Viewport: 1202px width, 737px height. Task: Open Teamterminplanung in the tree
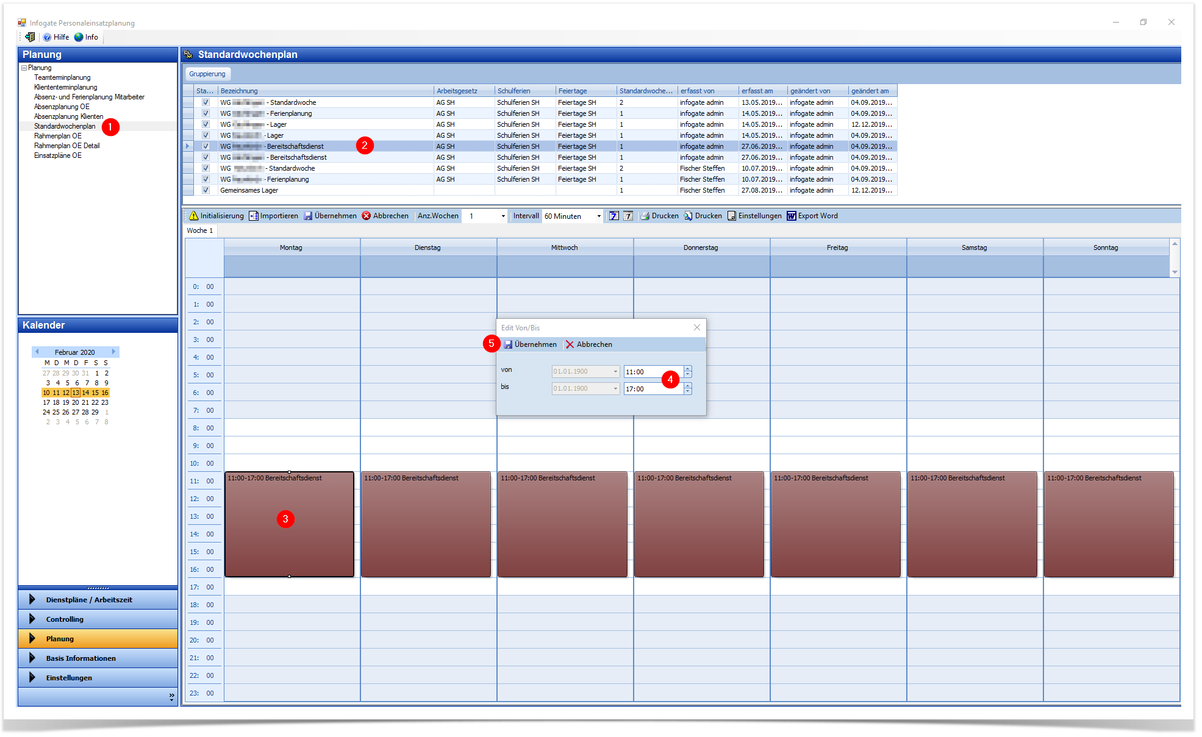tap(62, 77)
